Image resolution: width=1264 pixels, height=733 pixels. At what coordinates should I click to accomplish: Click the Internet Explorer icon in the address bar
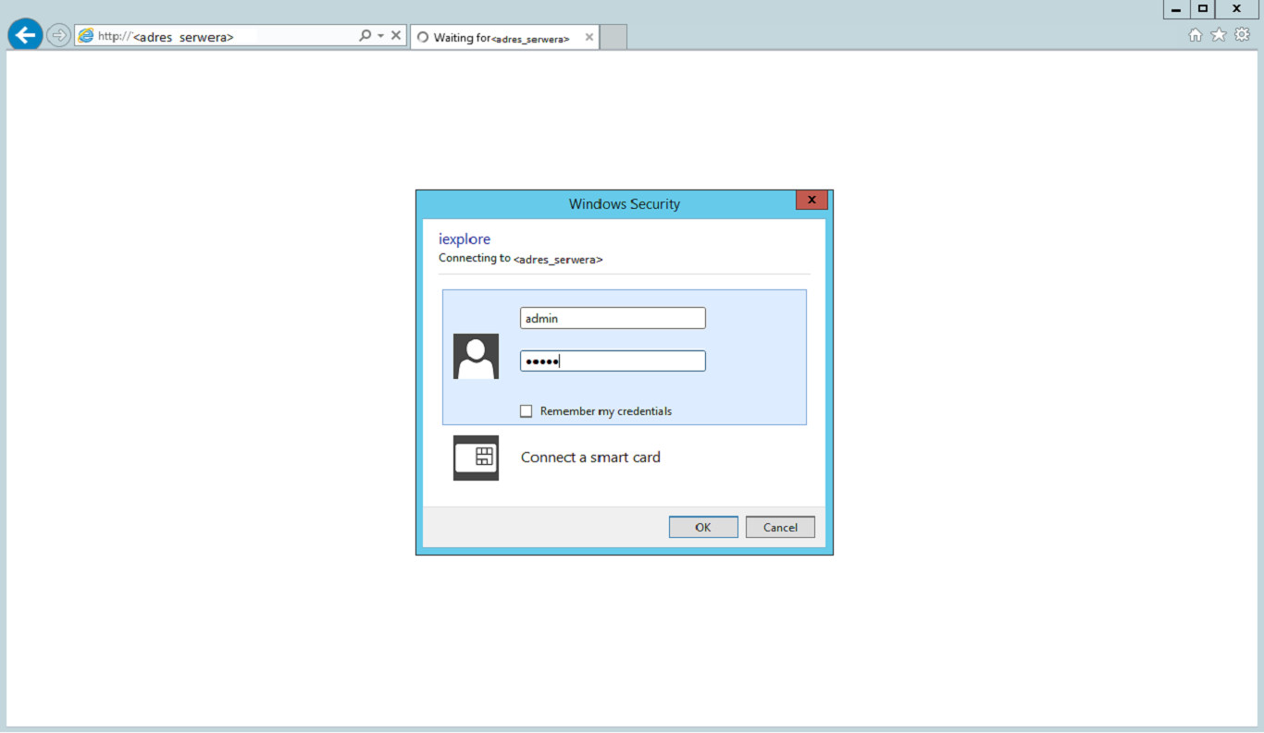click(86, 35)
